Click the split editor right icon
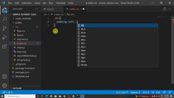The width and height of the screenshot is (174, 98). click(165, 9)
